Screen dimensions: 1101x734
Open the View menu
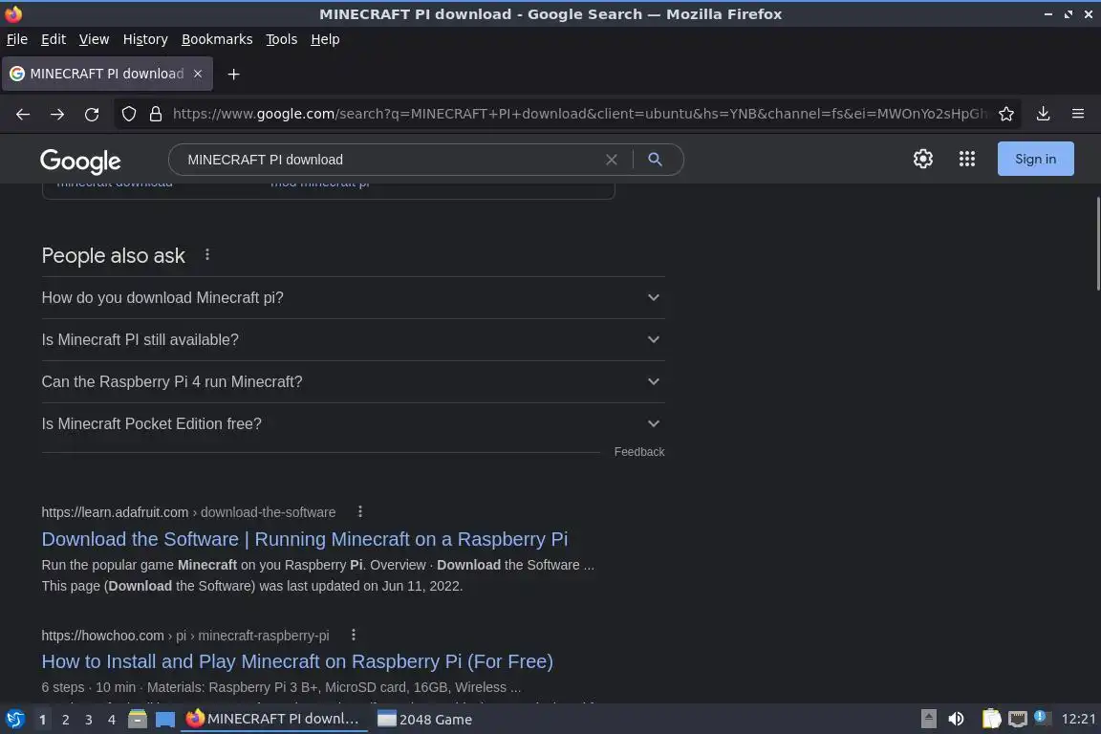pyautogui.click(x=94, y=39)
